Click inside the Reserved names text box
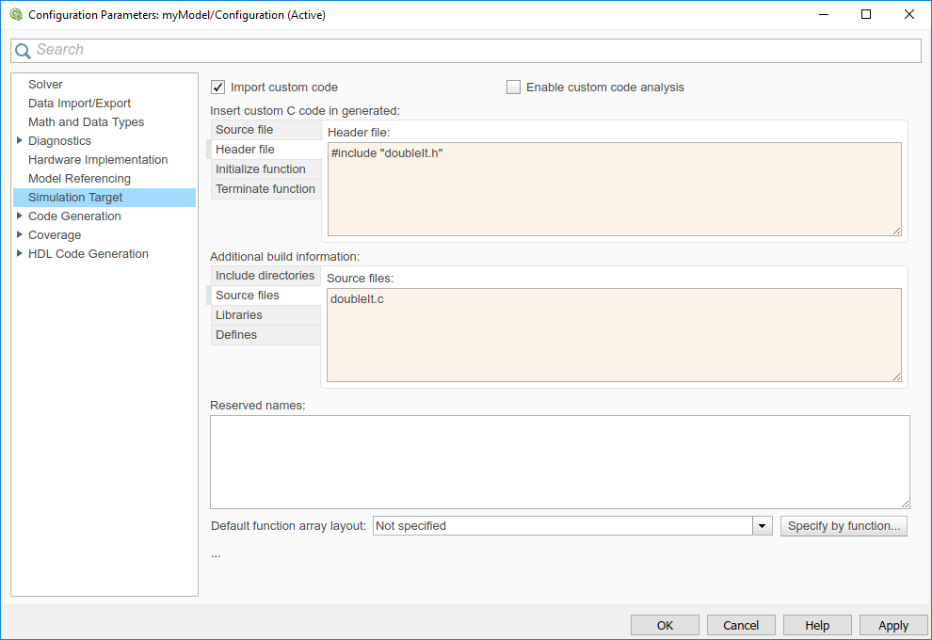This screenshot has height=640, width=932. tap(559, 461)
